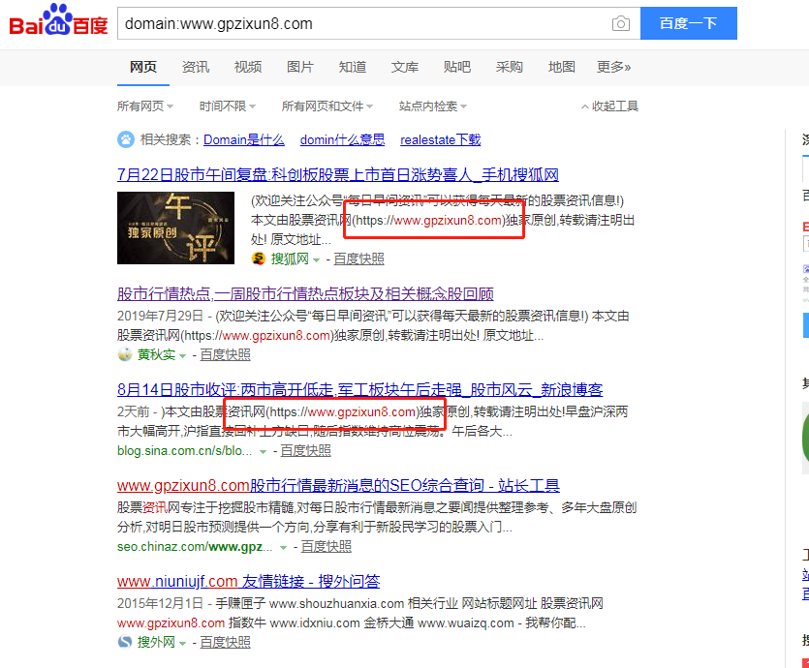
Task: Open camera image search icon
Action: pos(621,23)
